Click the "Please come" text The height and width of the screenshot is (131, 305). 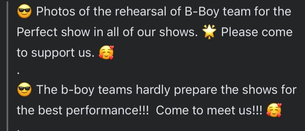click(257, 32)
